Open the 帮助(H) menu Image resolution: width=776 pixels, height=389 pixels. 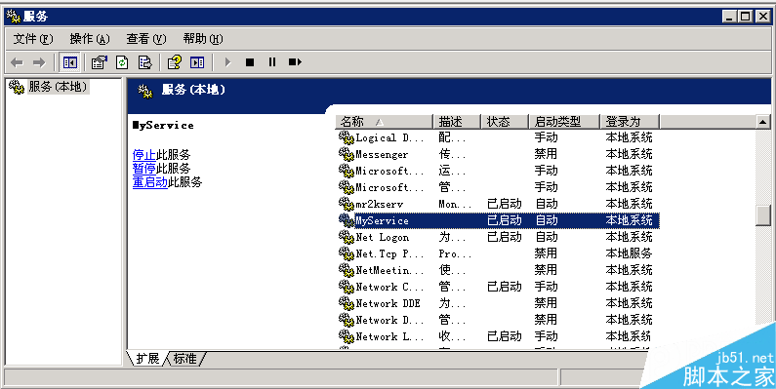click(202, 39)
